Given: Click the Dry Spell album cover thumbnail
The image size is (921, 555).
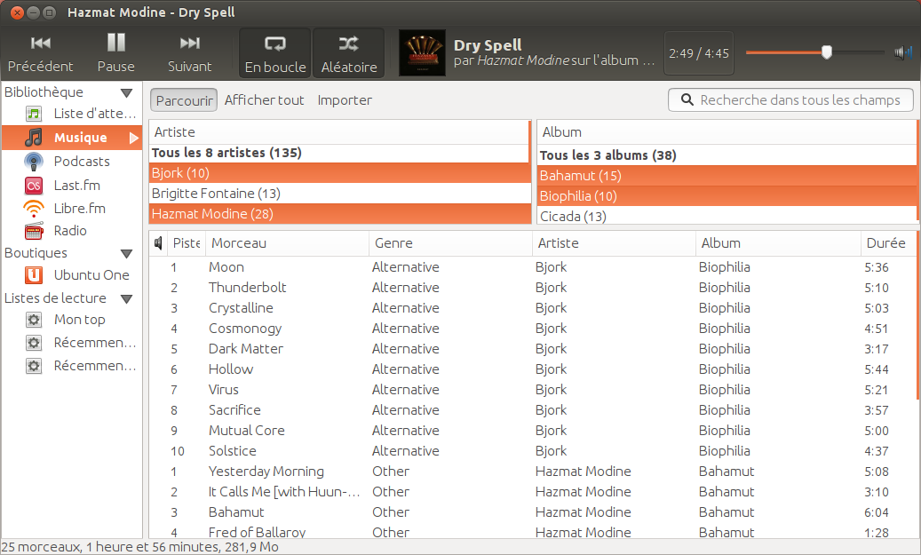Looking at the screenshot, I should pyautogui.click(x=422, y=53).
